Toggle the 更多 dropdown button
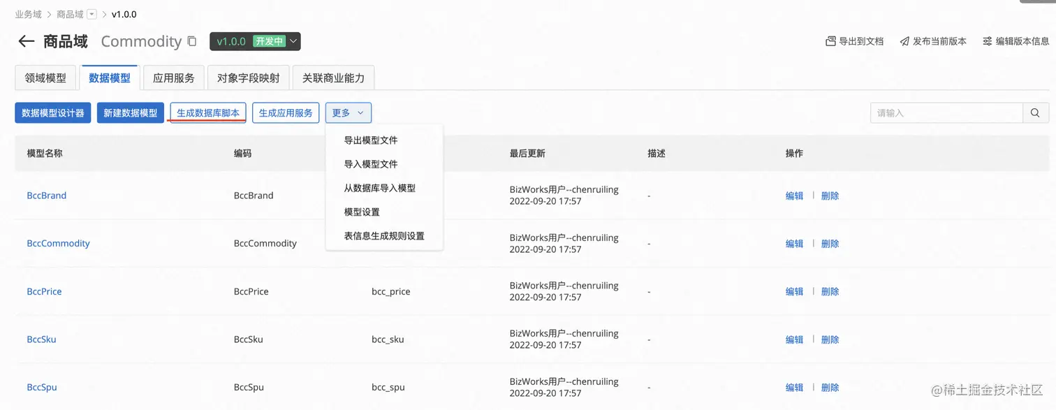 [348, 112]
